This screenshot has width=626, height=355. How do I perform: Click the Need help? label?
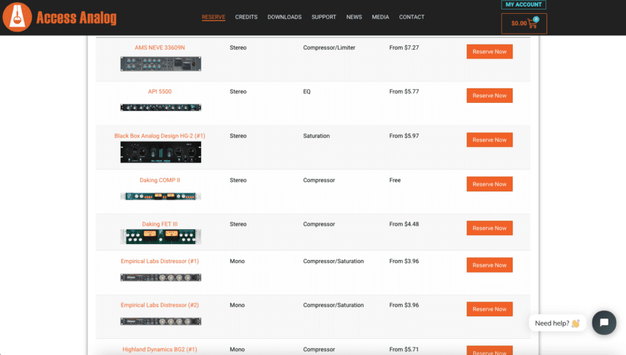pos(557,323)
